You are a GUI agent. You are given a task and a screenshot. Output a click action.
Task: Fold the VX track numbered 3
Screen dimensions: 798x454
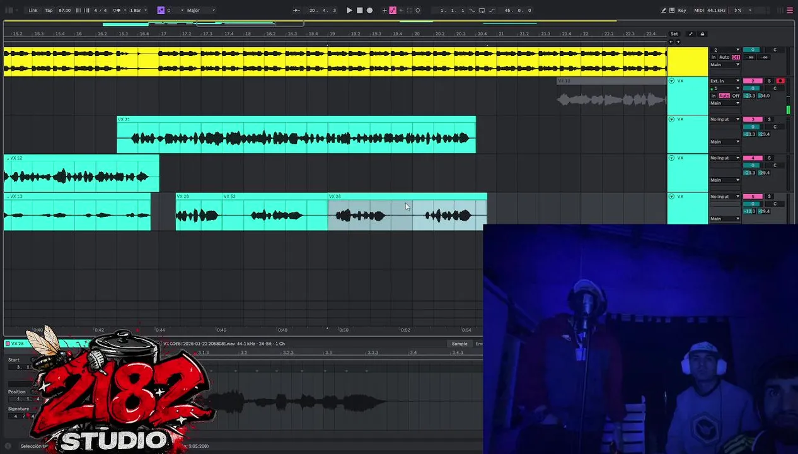coord(671,119)
